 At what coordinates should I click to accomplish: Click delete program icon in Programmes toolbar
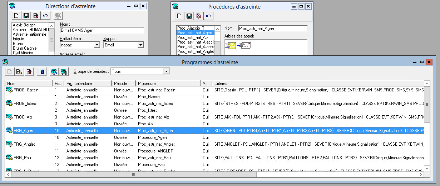29,72
